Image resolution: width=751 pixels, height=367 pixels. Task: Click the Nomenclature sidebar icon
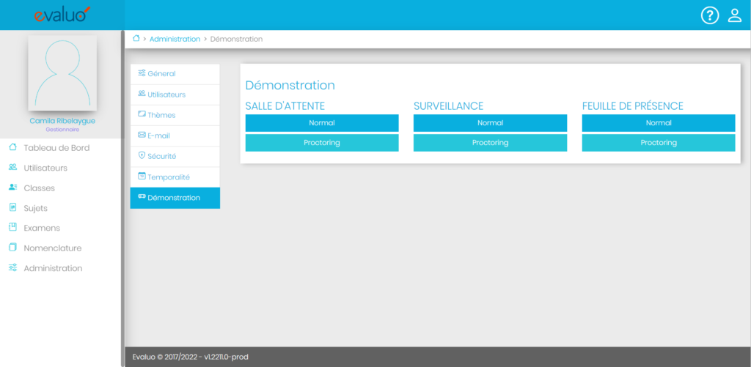(12, 248)
